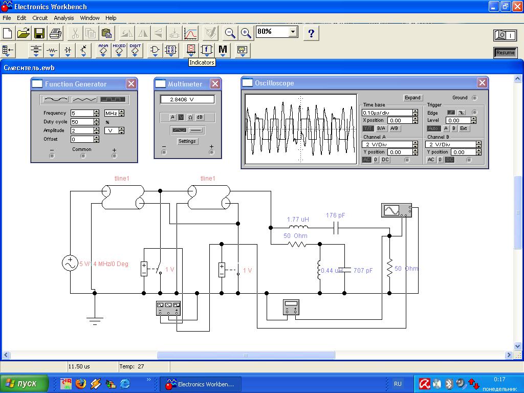Click the Copy icon in toolbar

pyautogui.click(x=91, y=33)
